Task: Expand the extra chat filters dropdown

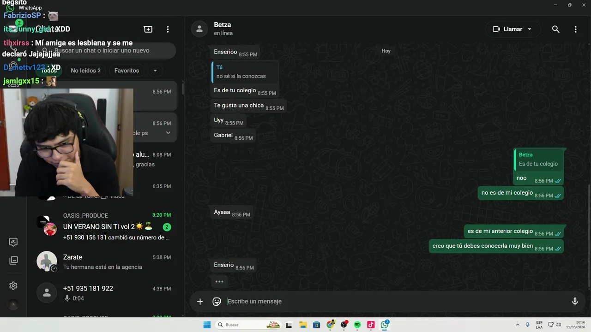Action: [155, 71]
